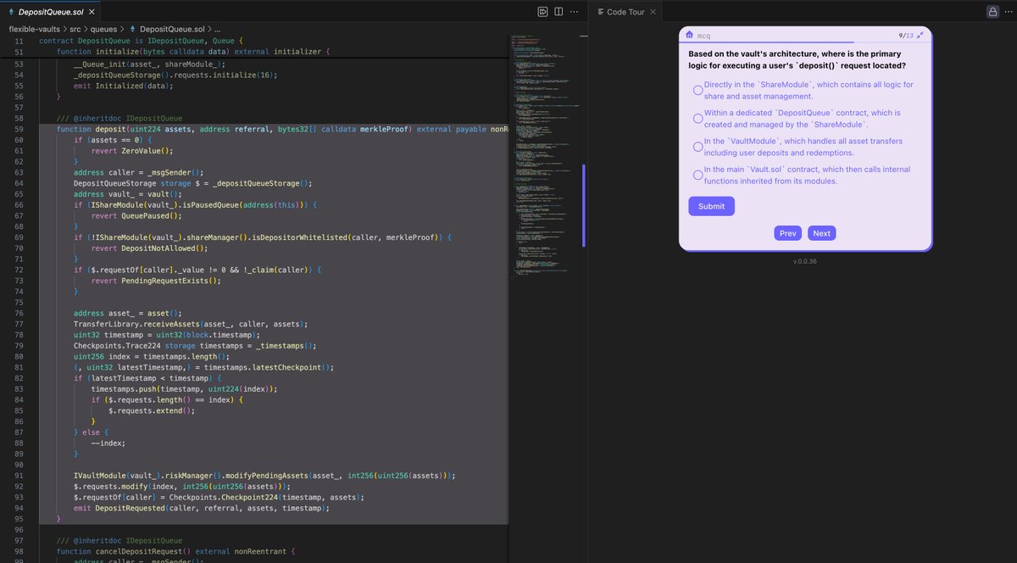This screenshot has width=1017, height=563.
Task: Click the queues breadcrumb segment
Action: click(x=103, y=30)
